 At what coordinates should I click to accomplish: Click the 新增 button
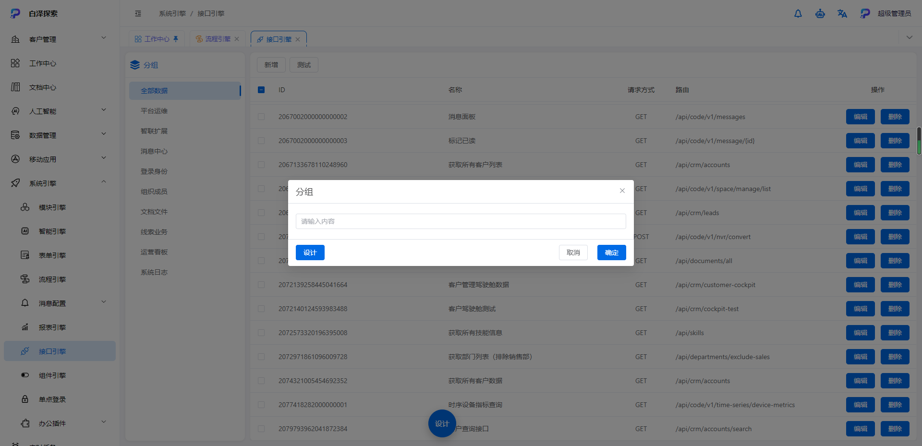coord(271,65)
